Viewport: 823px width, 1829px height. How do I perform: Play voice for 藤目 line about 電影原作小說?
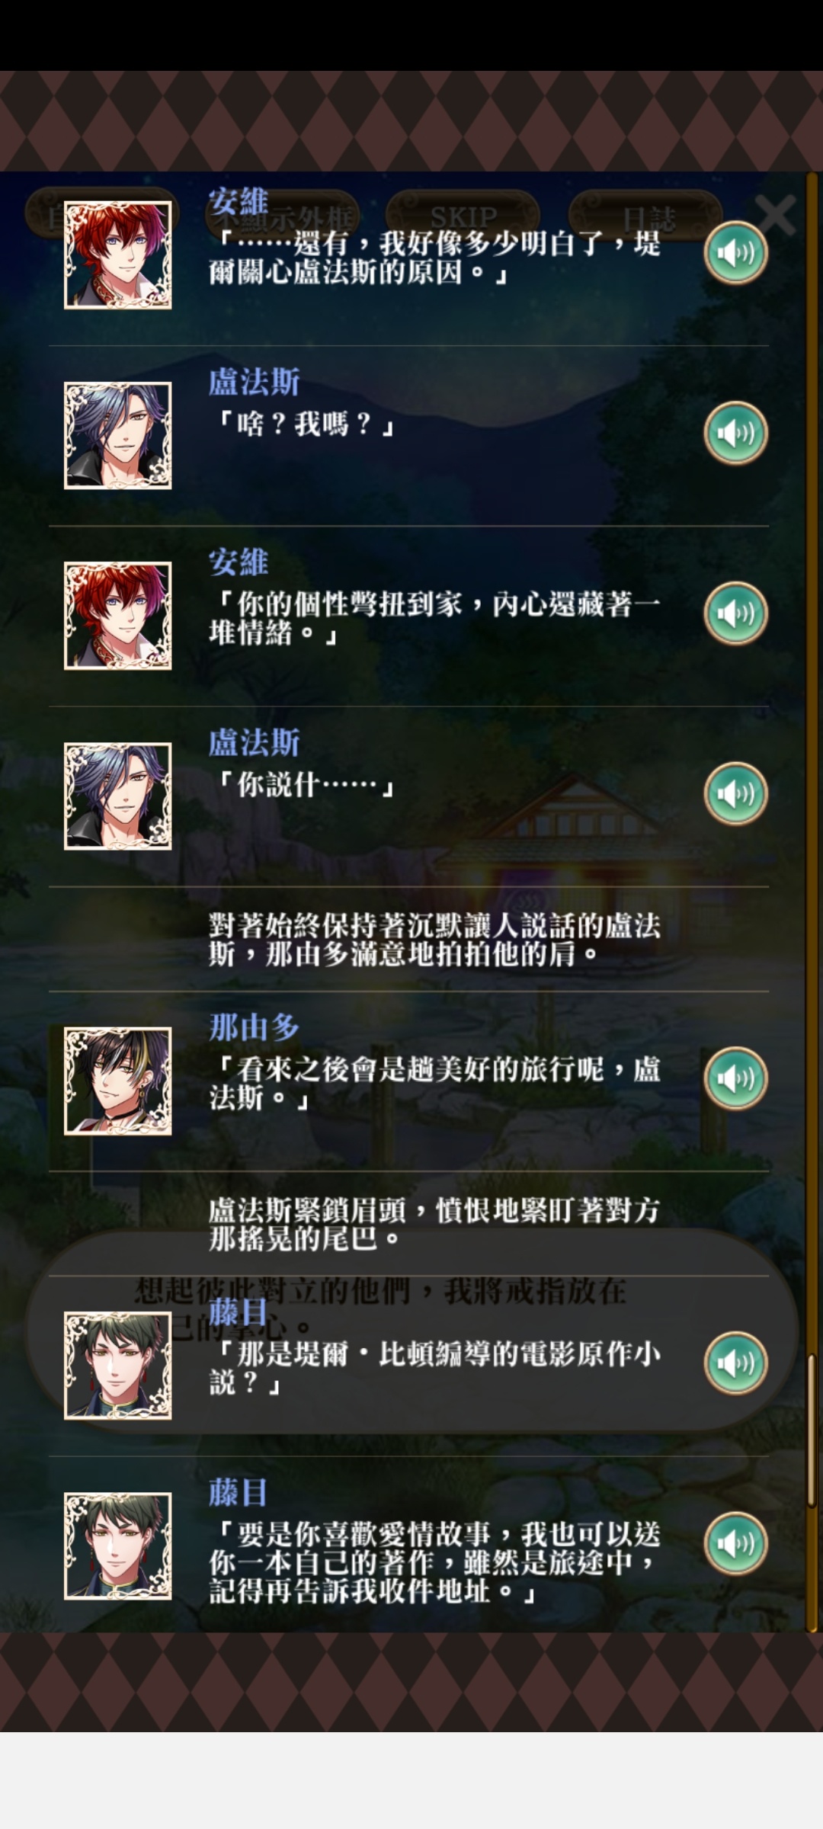[735, 1363]
